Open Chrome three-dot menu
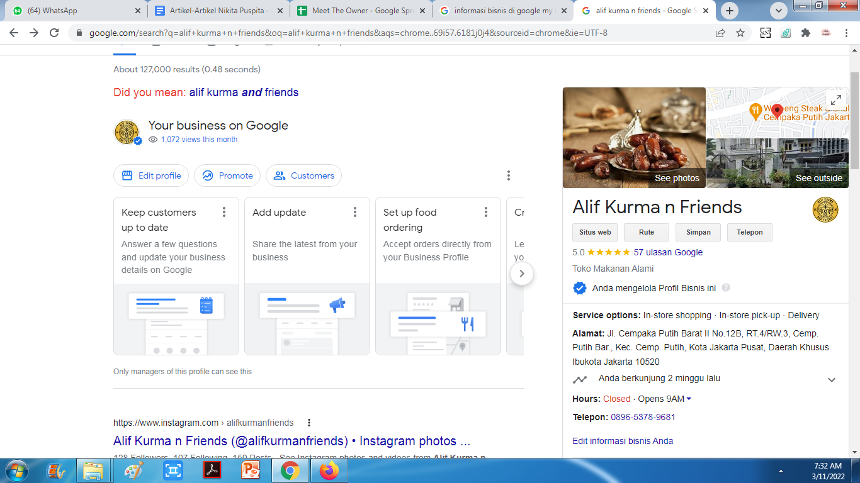The image size is (860, 483). [846, 33]
